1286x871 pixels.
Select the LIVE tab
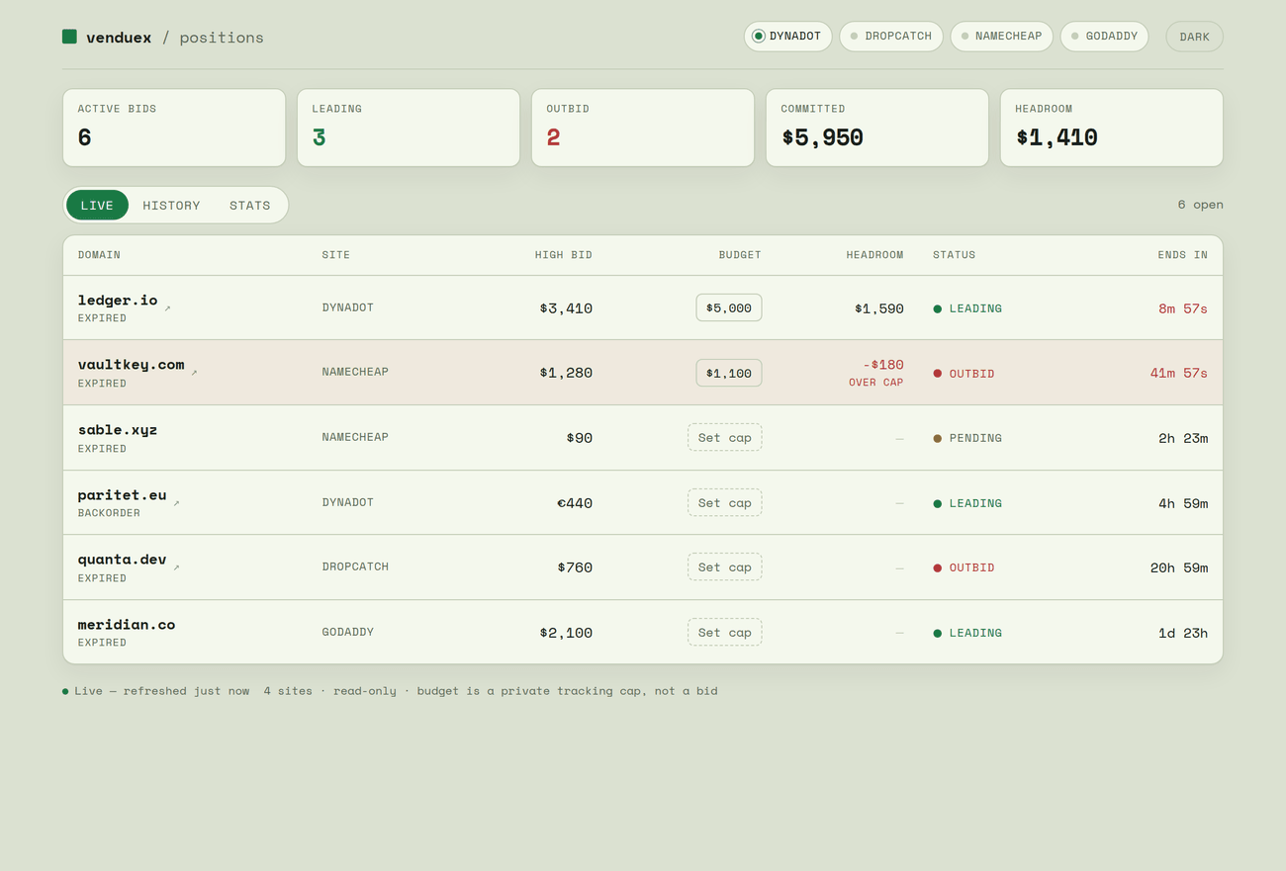pos(97,205)
